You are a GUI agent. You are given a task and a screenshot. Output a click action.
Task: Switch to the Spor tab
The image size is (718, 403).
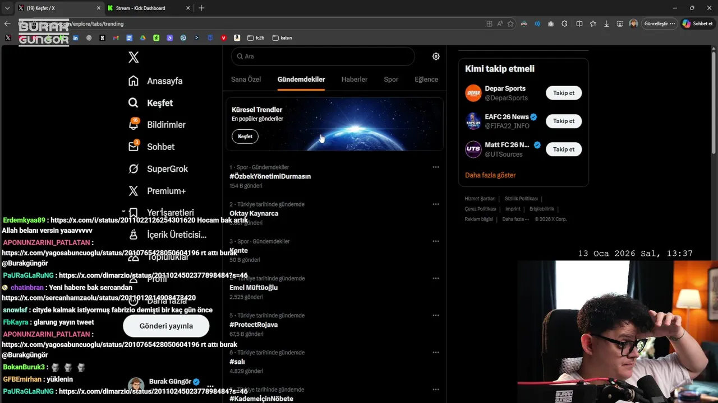point(391,79)
